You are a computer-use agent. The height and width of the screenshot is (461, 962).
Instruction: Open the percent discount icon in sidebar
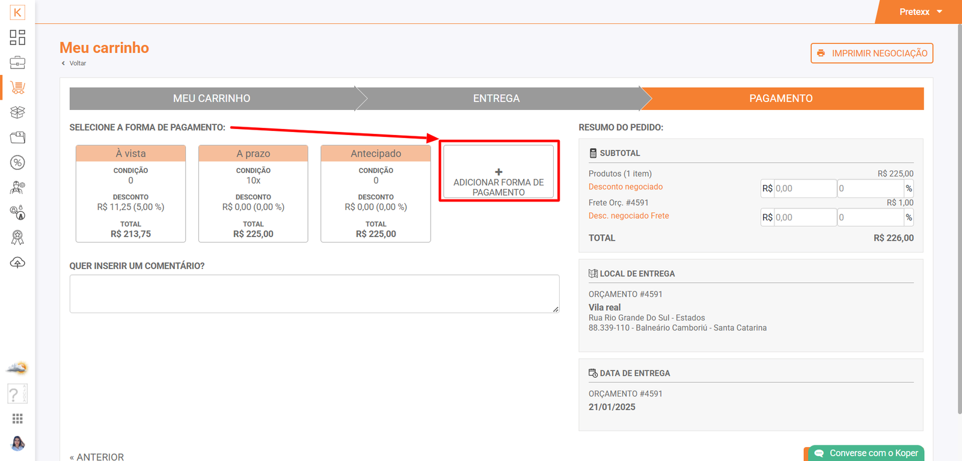[17, 163]
